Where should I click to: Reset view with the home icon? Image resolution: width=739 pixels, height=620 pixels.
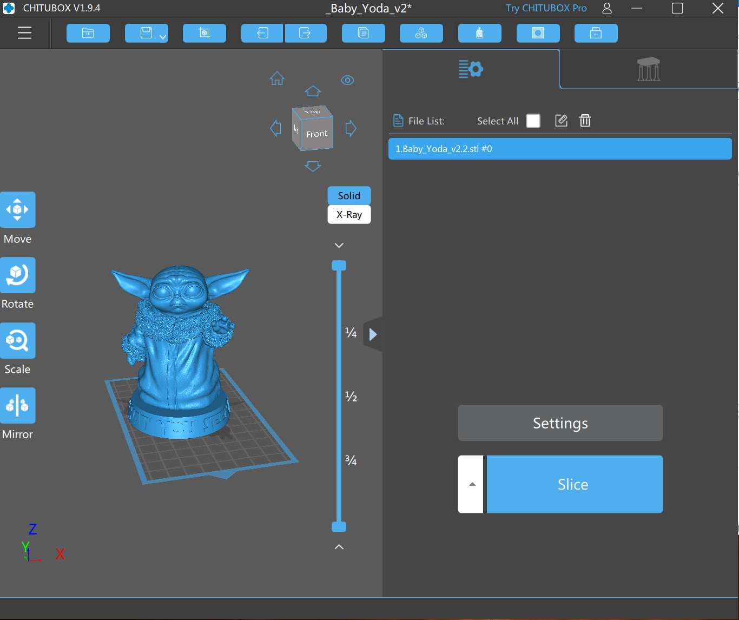tap(277, 79)
